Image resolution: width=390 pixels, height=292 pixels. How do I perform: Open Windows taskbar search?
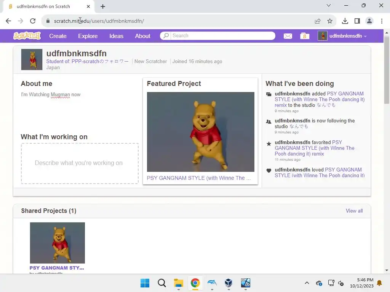pos(161,283)
